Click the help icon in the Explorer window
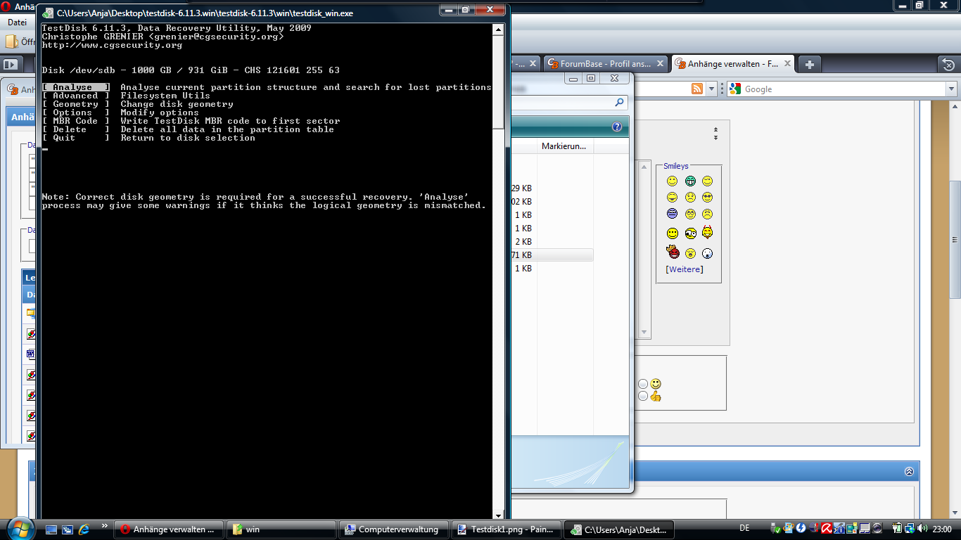 617,127
